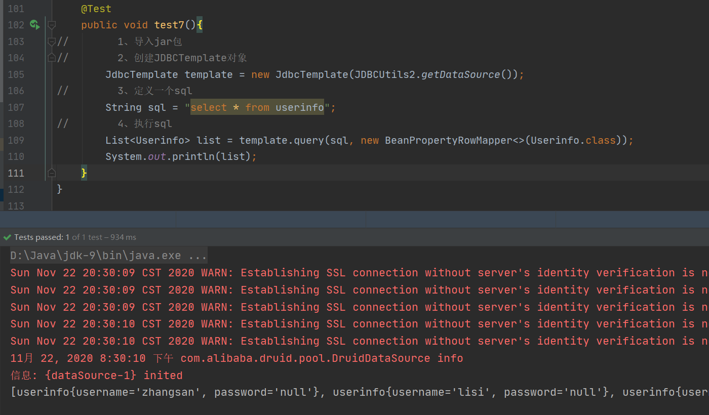Click the green check mark beside Tests passed
The height and width of the screenshot is (415, 709).
point(7,237)
